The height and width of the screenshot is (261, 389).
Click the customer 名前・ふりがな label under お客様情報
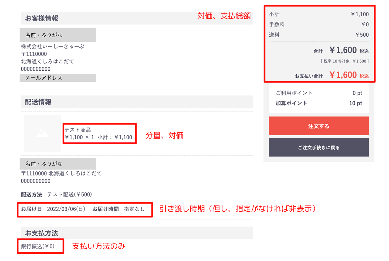tap(58, 35)
